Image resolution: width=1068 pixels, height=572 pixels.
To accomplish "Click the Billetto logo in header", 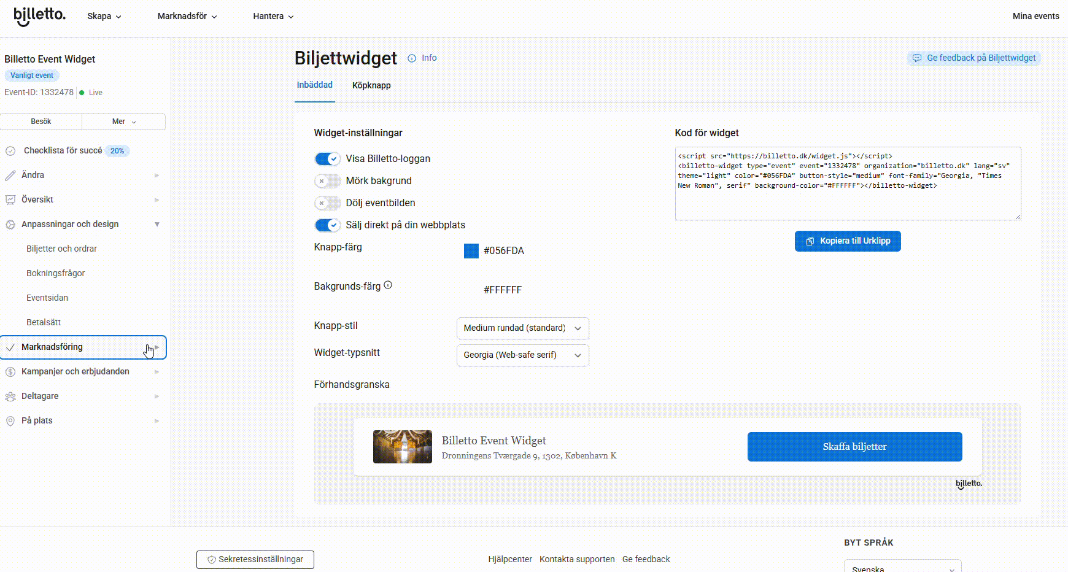I will click(39, 16).
